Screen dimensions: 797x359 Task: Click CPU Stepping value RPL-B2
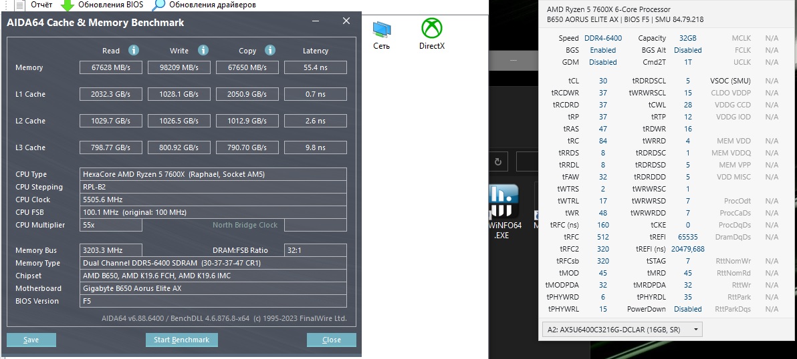(213, 187)
